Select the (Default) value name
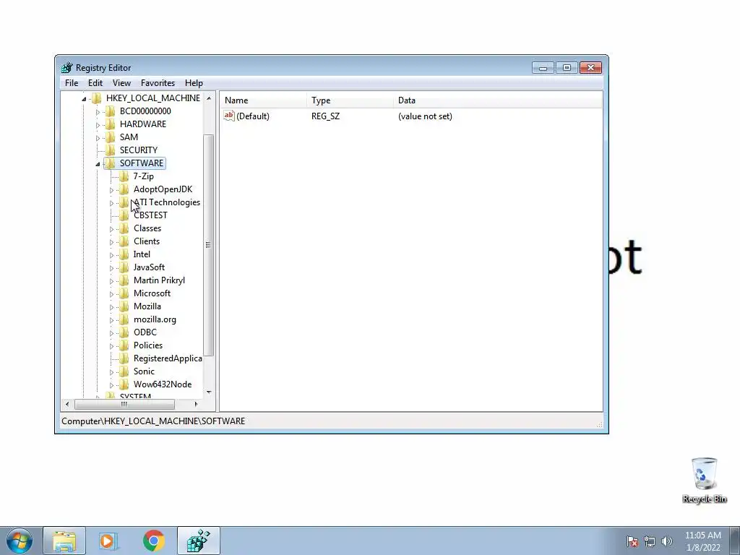740x555 pixels. (252, 116)
